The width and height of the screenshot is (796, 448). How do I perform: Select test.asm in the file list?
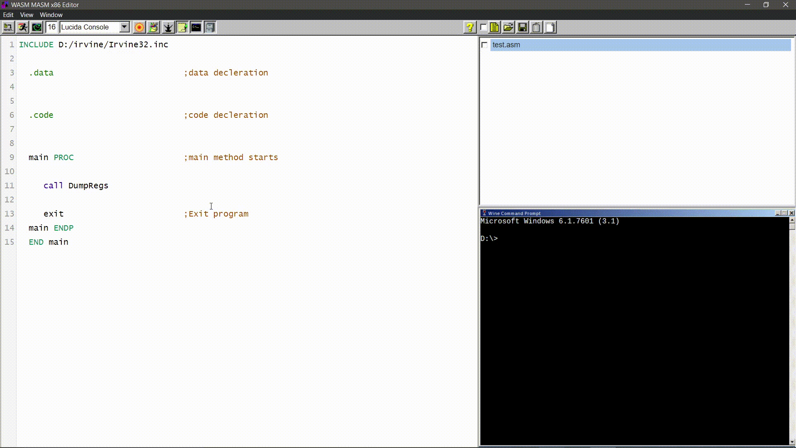tap(506, 45)
